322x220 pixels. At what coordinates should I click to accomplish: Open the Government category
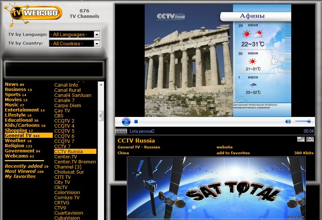pyautogui.click(x=23, y=151)
